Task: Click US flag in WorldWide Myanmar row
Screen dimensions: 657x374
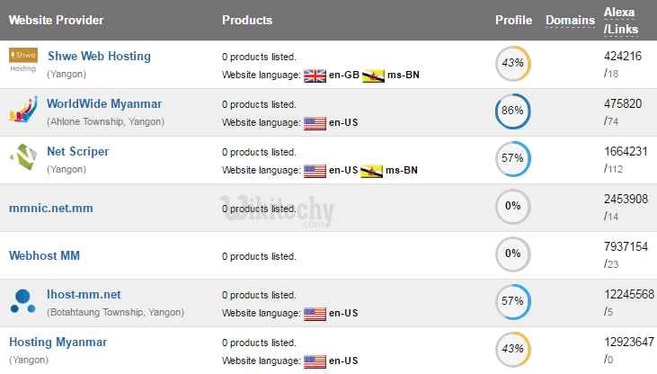Action: pos(315,122)
